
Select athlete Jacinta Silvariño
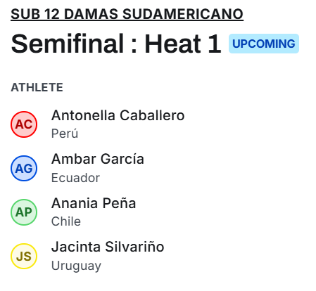point(108,247)
